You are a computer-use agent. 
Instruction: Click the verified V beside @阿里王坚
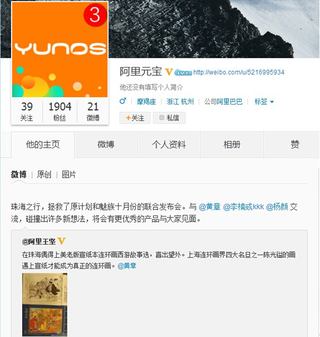62,241
